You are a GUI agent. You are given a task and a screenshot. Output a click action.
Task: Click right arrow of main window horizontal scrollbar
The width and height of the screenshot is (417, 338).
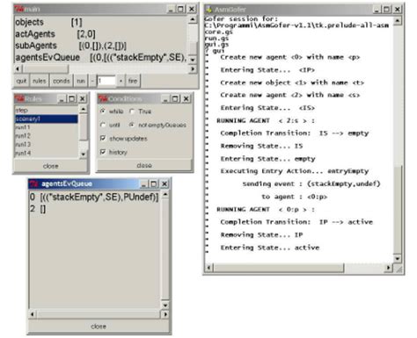coord(193,68)
